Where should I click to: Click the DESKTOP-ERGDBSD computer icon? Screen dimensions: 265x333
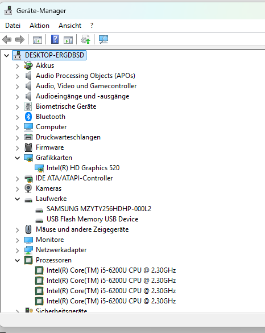18,55
